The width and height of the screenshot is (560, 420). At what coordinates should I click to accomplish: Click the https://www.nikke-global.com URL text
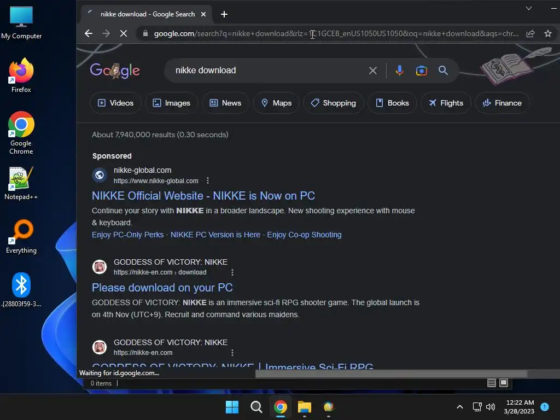[x=156, y=180]
